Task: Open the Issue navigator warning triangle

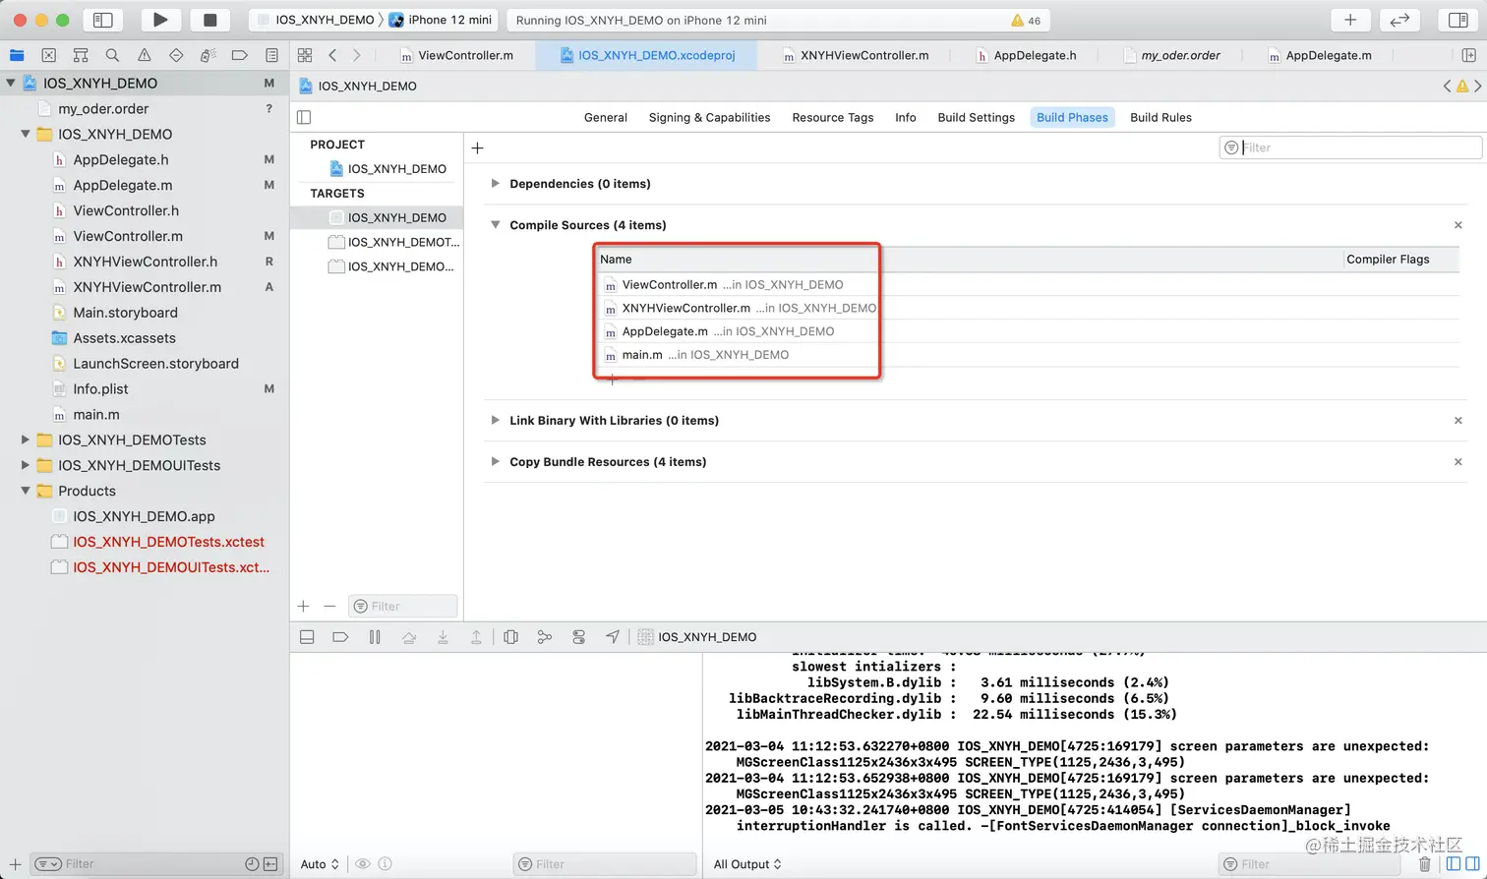Action: [145, 55]
